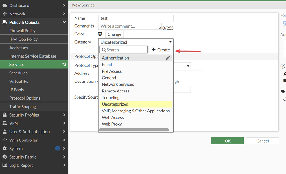Click the green OK button
Viewport: 286px width, 174px height.
pyautogui.click(x=227, y=141)
